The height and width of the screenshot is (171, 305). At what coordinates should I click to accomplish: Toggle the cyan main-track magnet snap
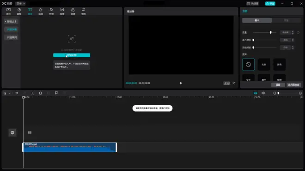click(256, 93)
